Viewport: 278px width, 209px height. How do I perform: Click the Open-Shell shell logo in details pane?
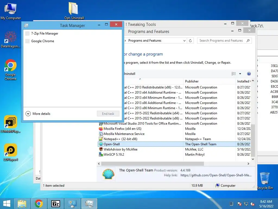click(x=108, y=174)
